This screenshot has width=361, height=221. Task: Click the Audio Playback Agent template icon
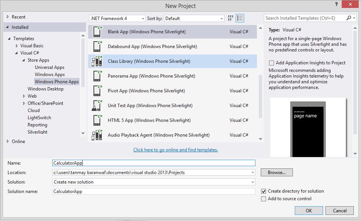97,135
